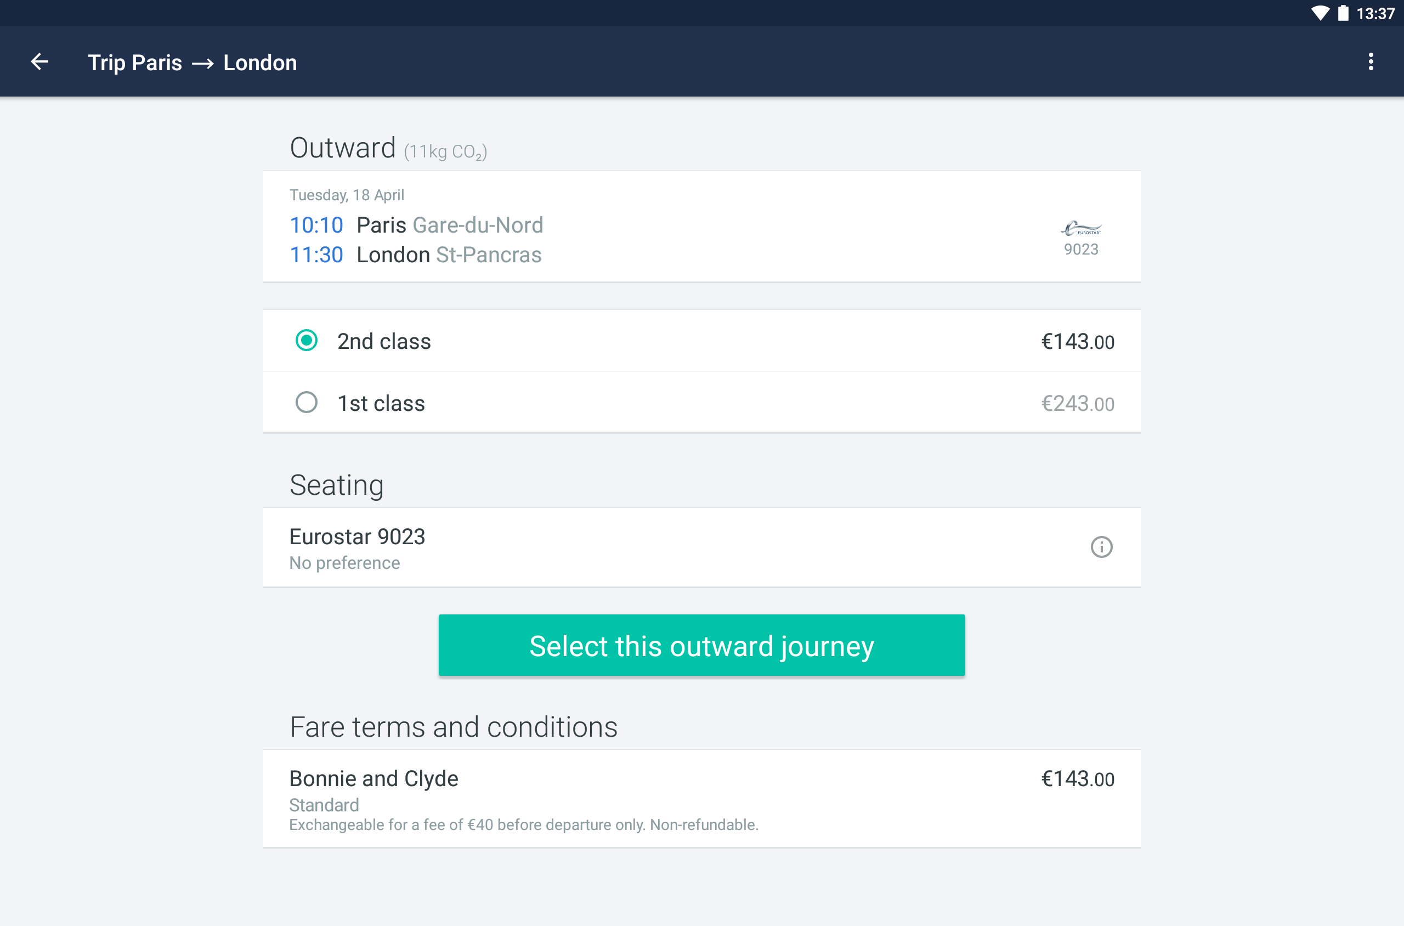
Task: Tap the No preference seating text
Action: (x=345, y=563)
